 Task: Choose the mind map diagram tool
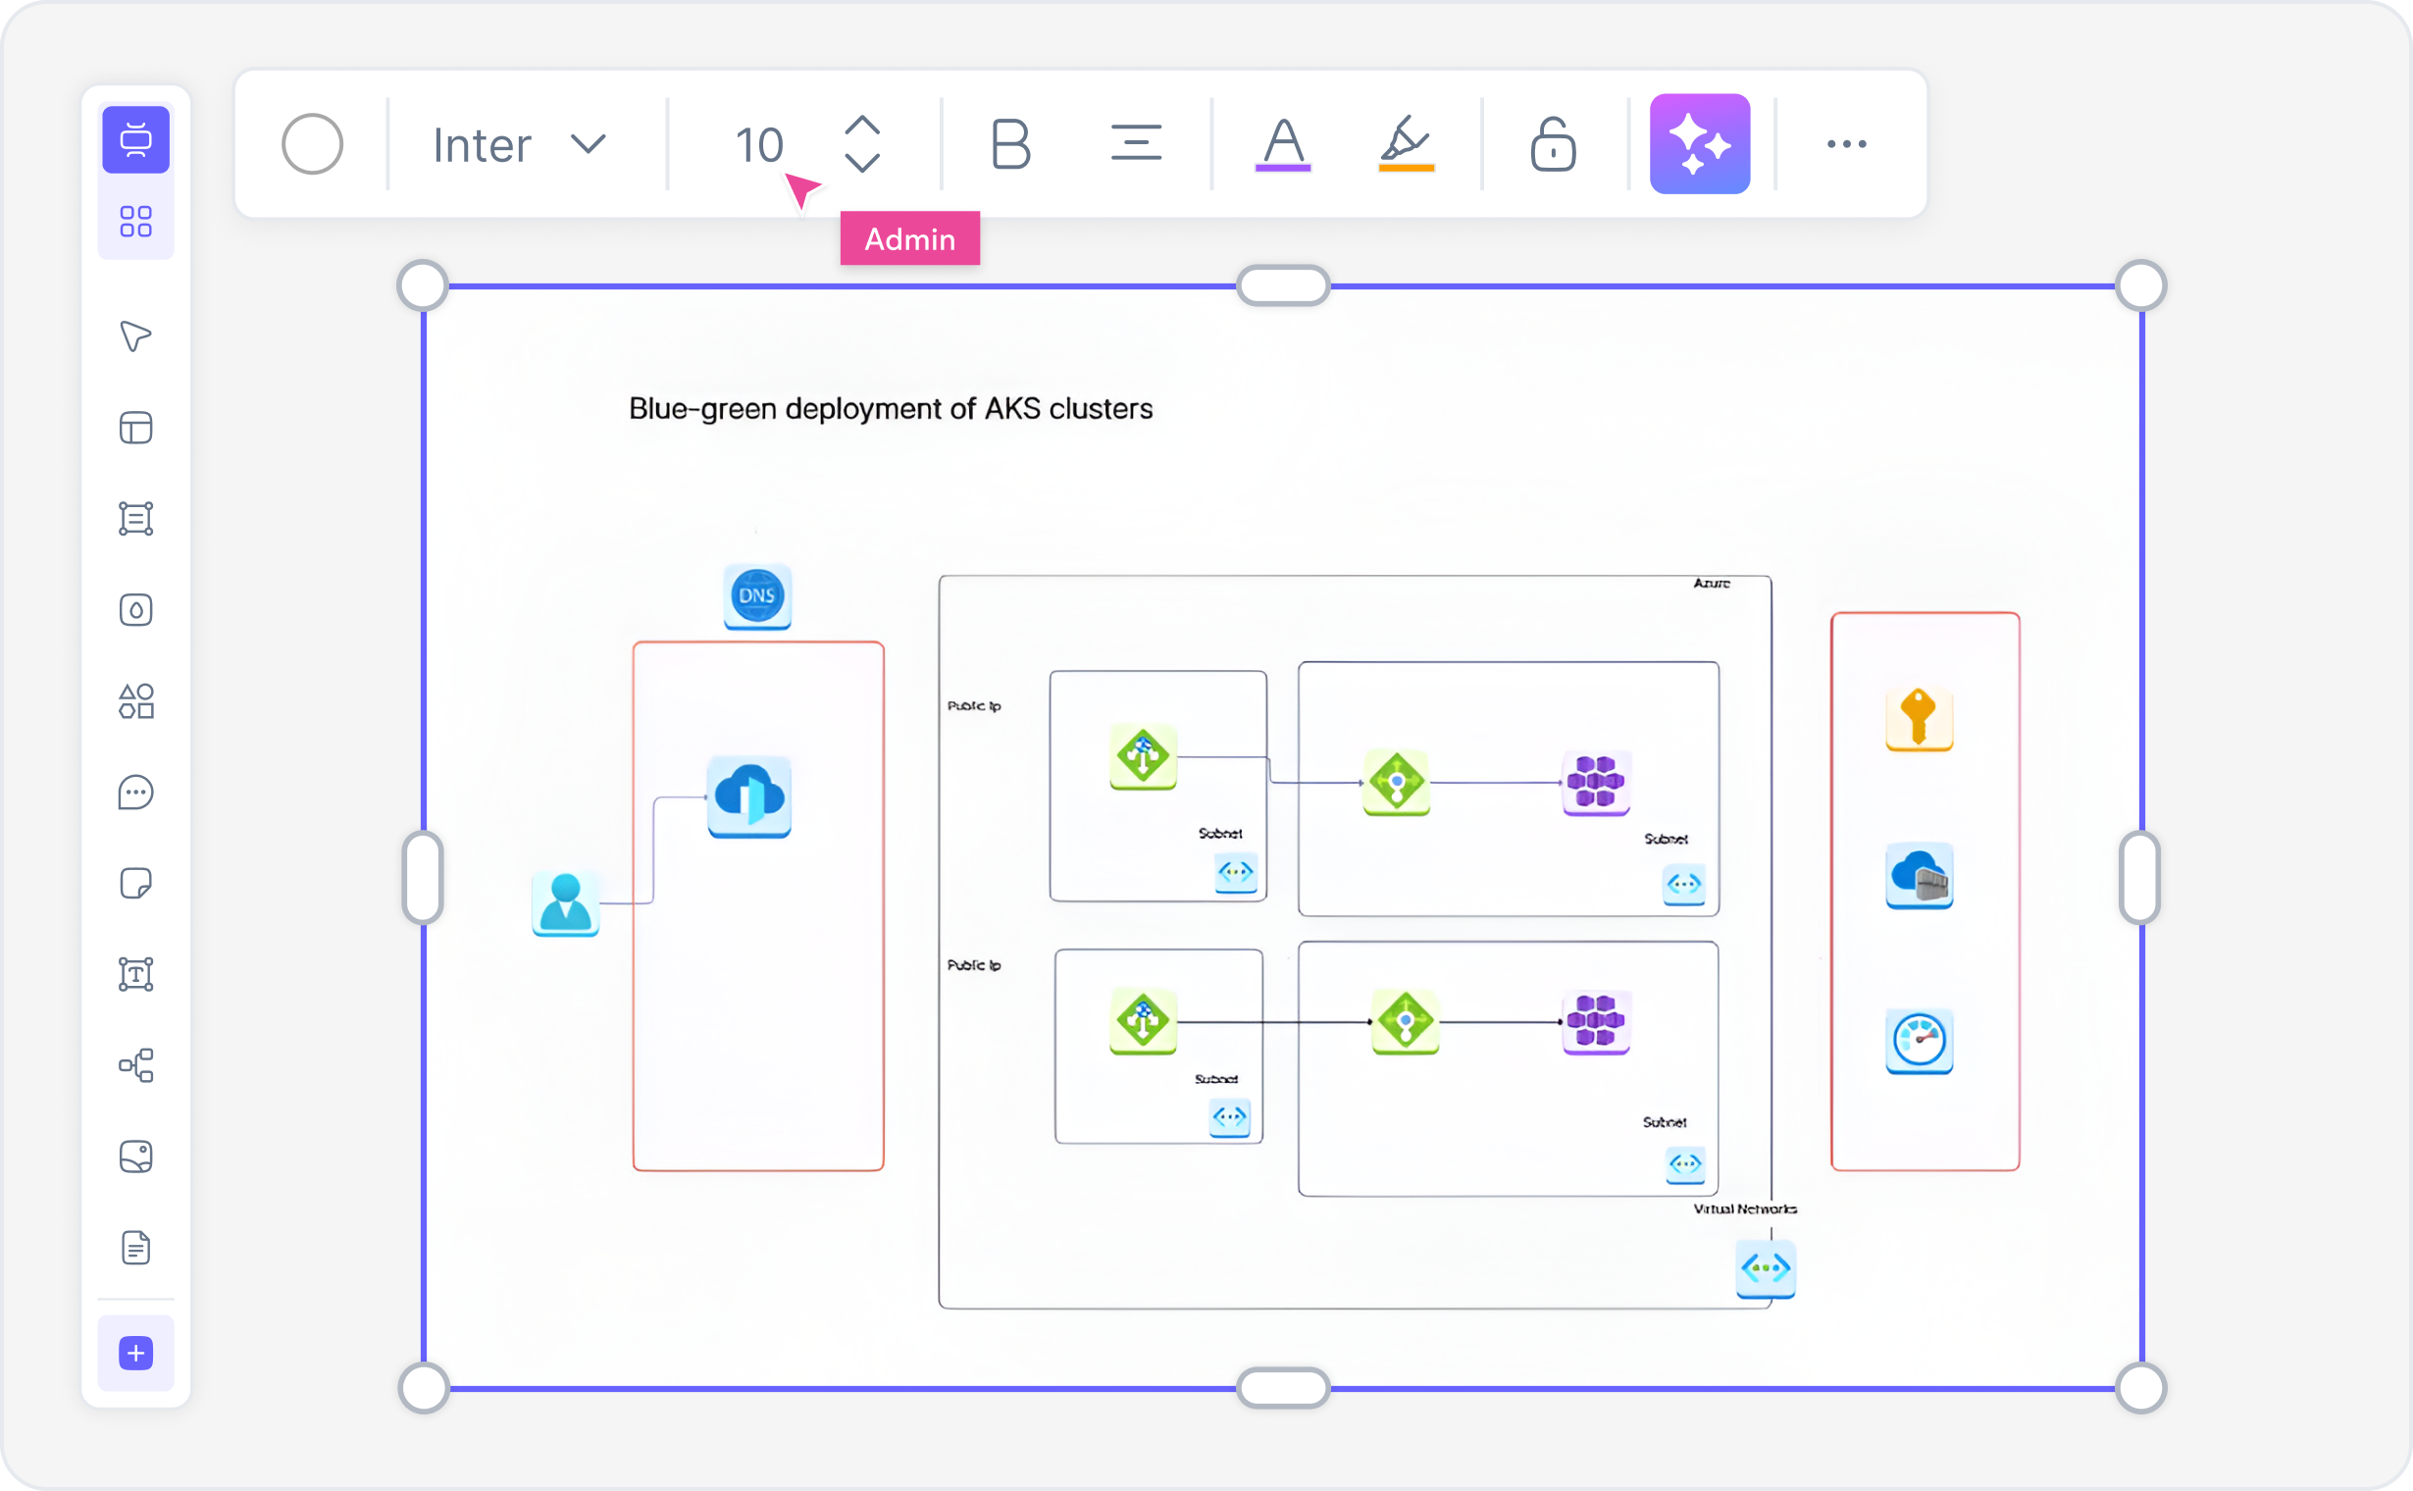[x=136, y=1066]
